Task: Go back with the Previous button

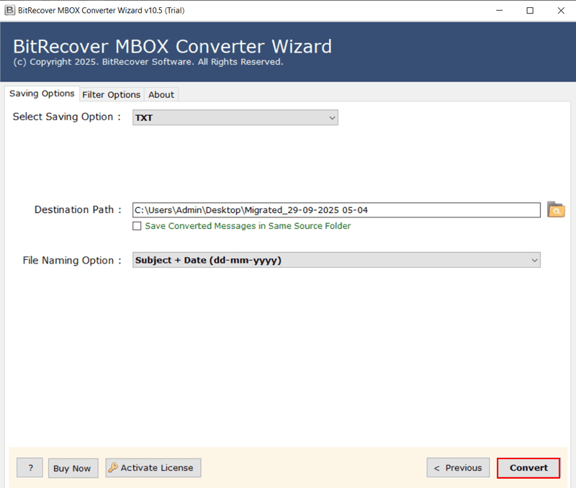Action: (x=458, y=468)
